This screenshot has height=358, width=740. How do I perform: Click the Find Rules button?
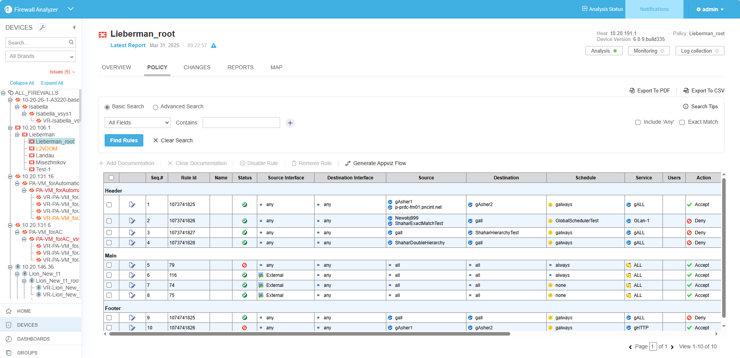pos(124,140)
